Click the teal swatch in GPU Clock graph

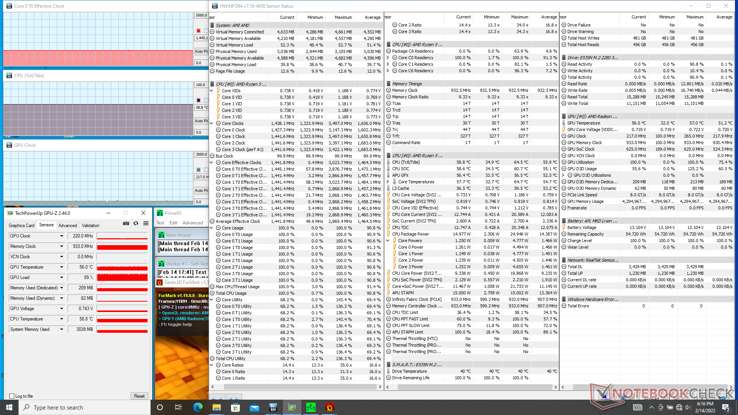pos(198,170)
